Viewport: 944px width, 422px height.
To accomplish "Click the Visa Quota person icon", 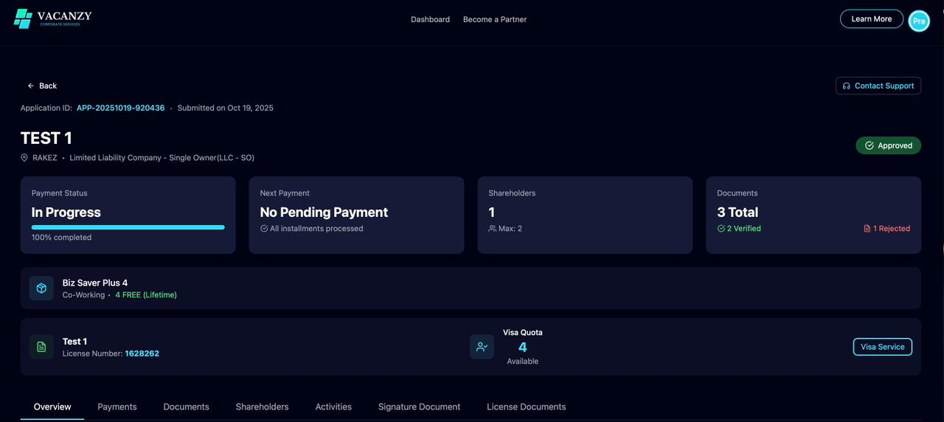I will 482,347.
